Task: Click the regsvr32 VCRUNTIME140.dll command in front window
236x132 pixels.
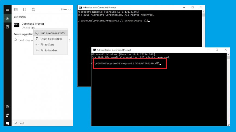Action: (x=126, y=63)
